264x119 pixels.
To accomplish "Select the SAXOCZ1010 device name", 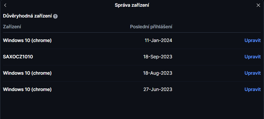I will coord(18,57).
